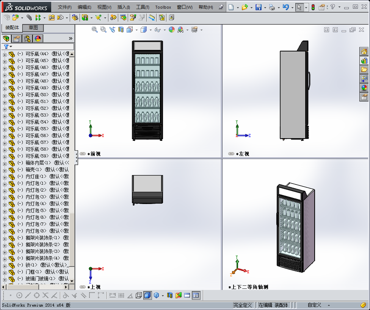Toggle the link views icon beside 左视
The image size is (370, 310).
click(x=231, y=154)
